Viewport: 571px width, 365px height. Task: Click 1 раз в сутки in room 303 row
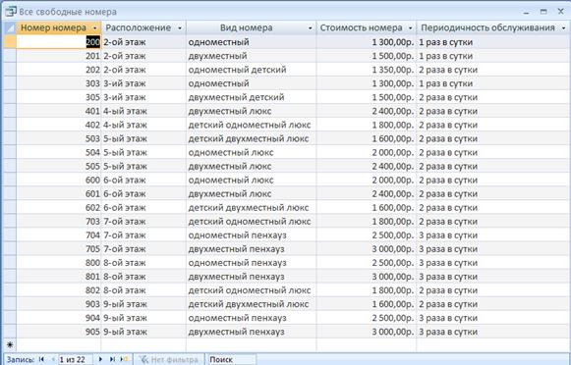(493, 83)
